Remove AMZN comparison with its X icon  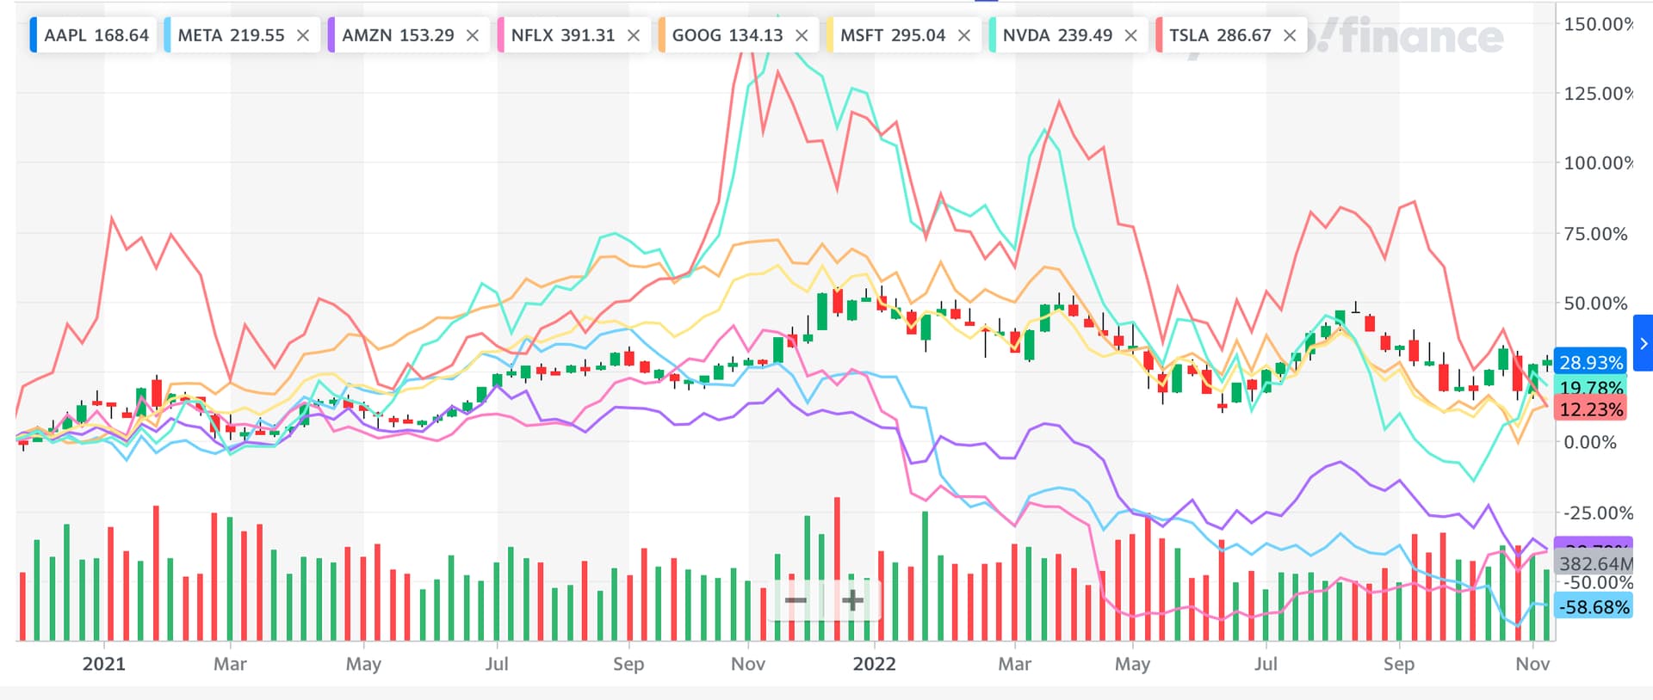pyautogui.click(x=473, y=35)
